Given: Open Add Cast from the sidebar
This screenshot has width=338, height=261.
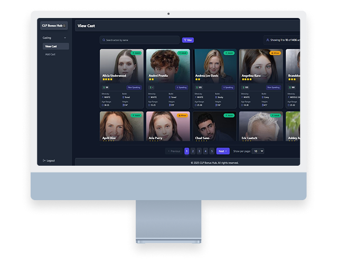Looking at the screenshot, I should click(50, 54).
